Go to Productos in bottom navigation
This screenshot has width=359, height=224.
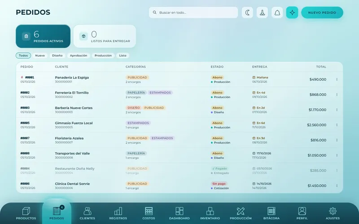(x=26, y=213)
